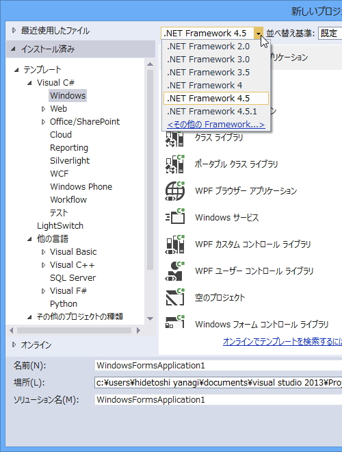Choose .NET Framework 3.0 from the list
The image size is (342, 452).
[216, 60]
